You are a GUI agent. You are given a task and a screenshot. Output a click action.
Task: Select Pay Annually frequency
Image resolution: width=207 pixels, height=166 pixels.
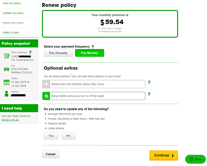[58, 53]
